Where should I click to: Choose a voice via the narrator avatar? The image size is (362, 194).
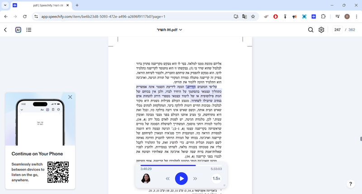click(146, 179)
